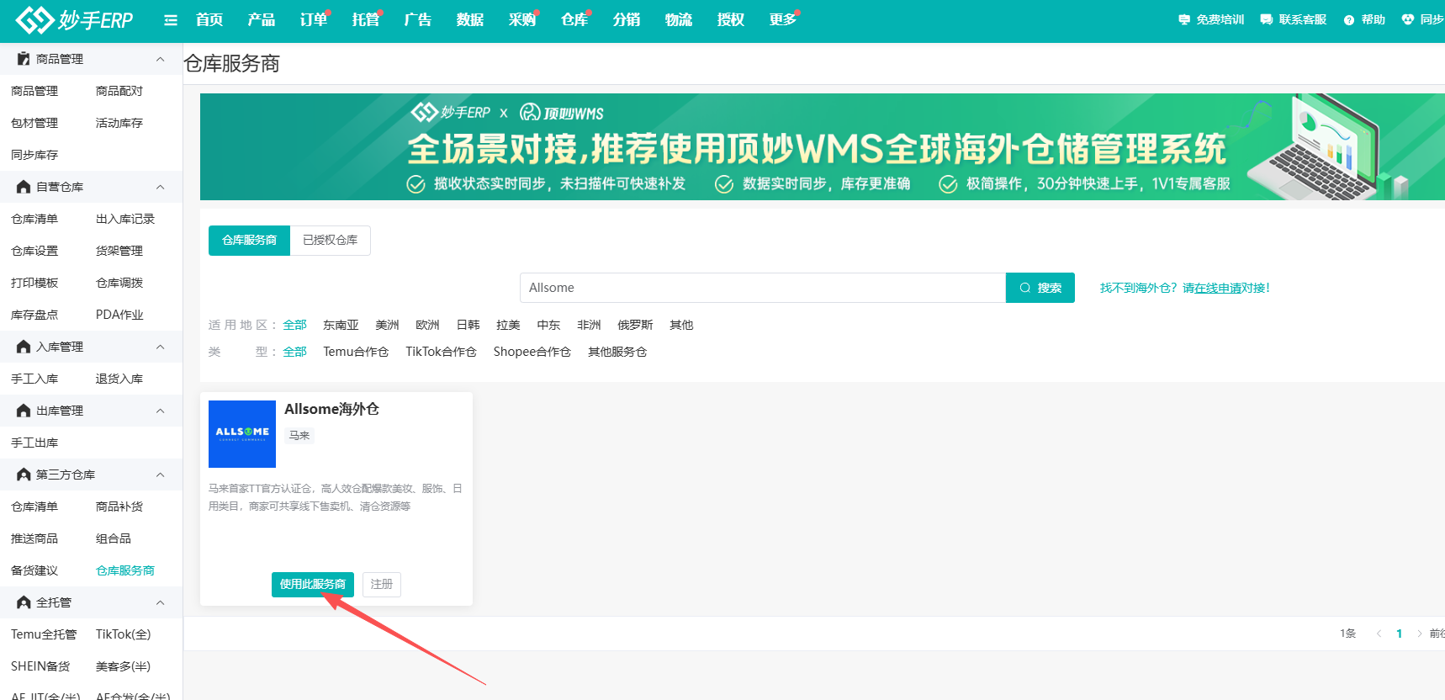Open 联系客服 in the top bar
Viewport: 1445px width, 700px height.
pos(1294,20)
